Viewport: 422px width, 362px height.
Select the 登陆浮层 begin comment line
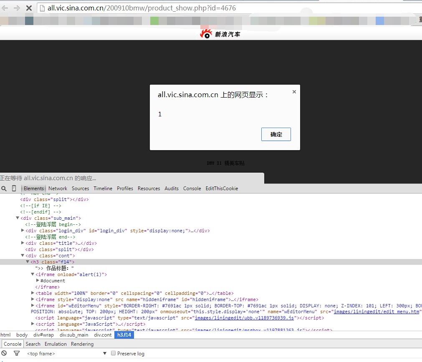click(x=53, y=224)
